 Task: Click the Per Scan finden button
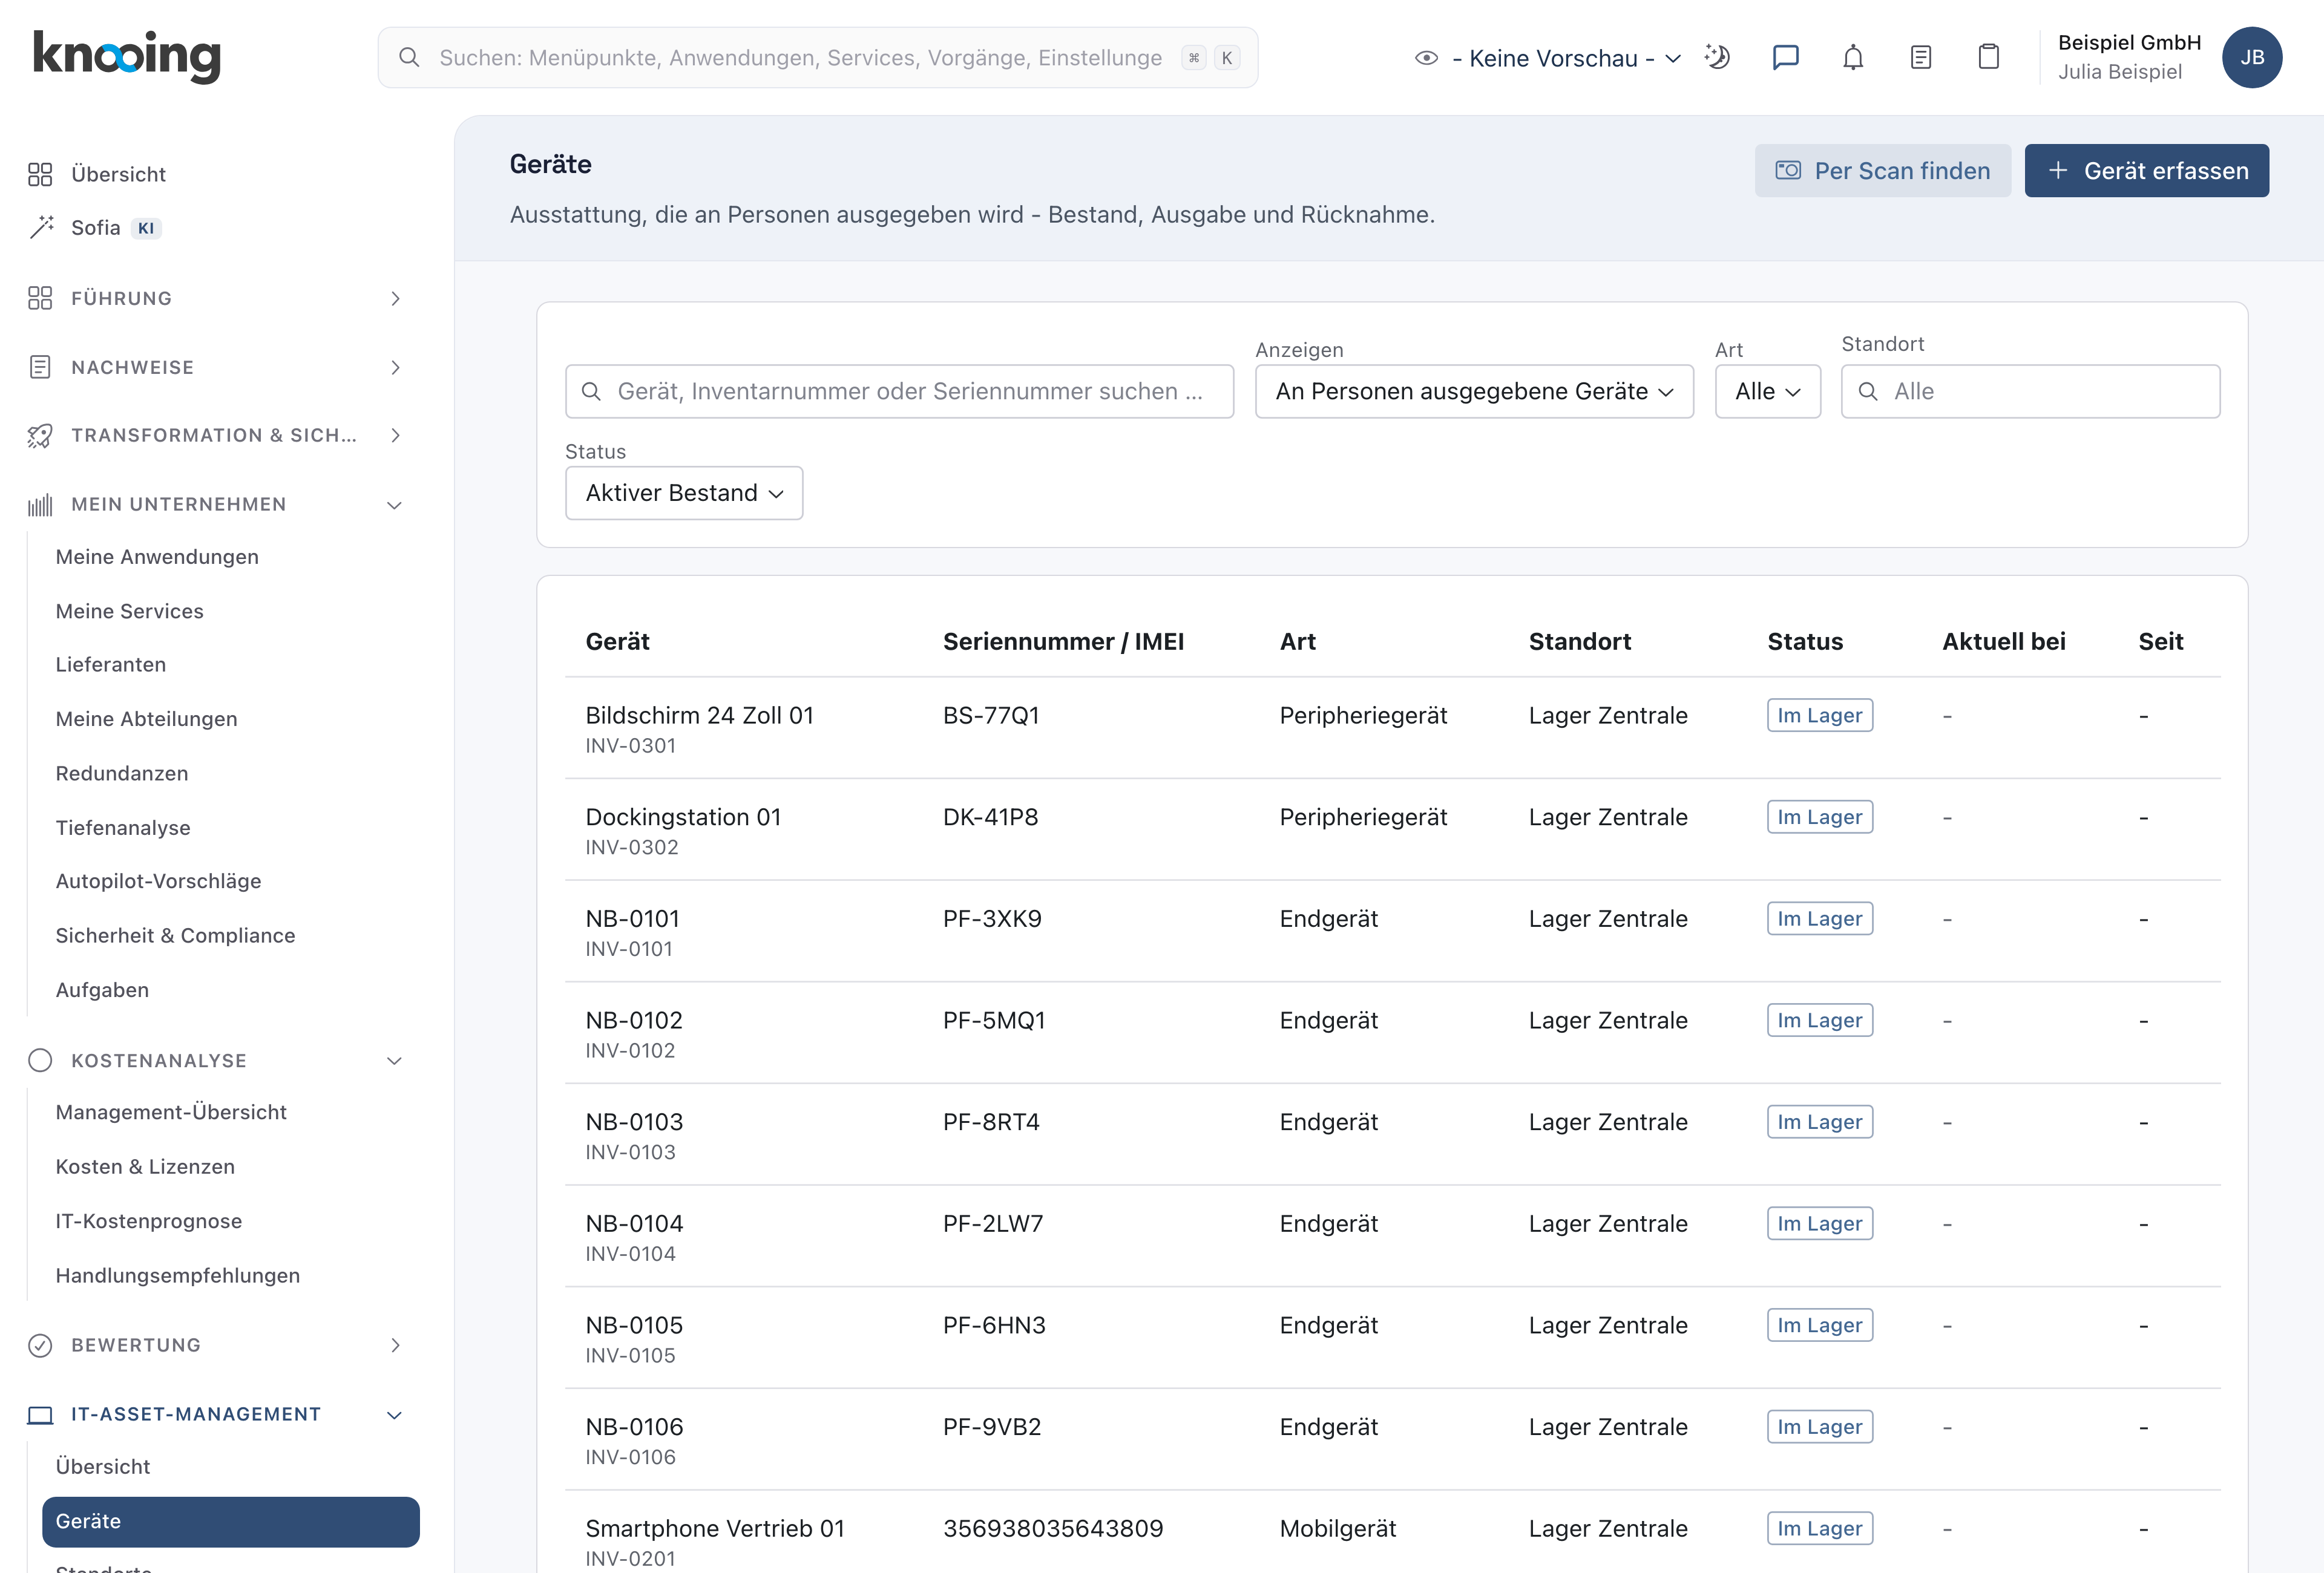point(1882,170)
